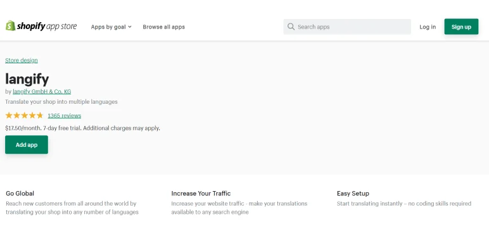Viewport: 489px width, 248px height.
Task: Click 'Start translating instantly' description text
Action: click(404, 204)
